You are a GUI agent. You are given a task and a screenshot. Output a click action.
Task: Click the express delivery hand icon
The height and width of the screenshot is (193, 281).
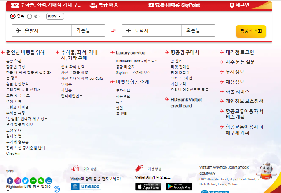click(x=93, y=5)
